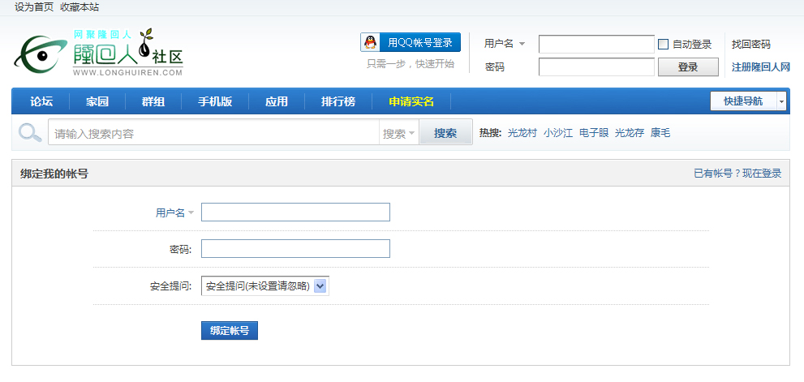Click the hot search term 小沙江

pos(558,133)
